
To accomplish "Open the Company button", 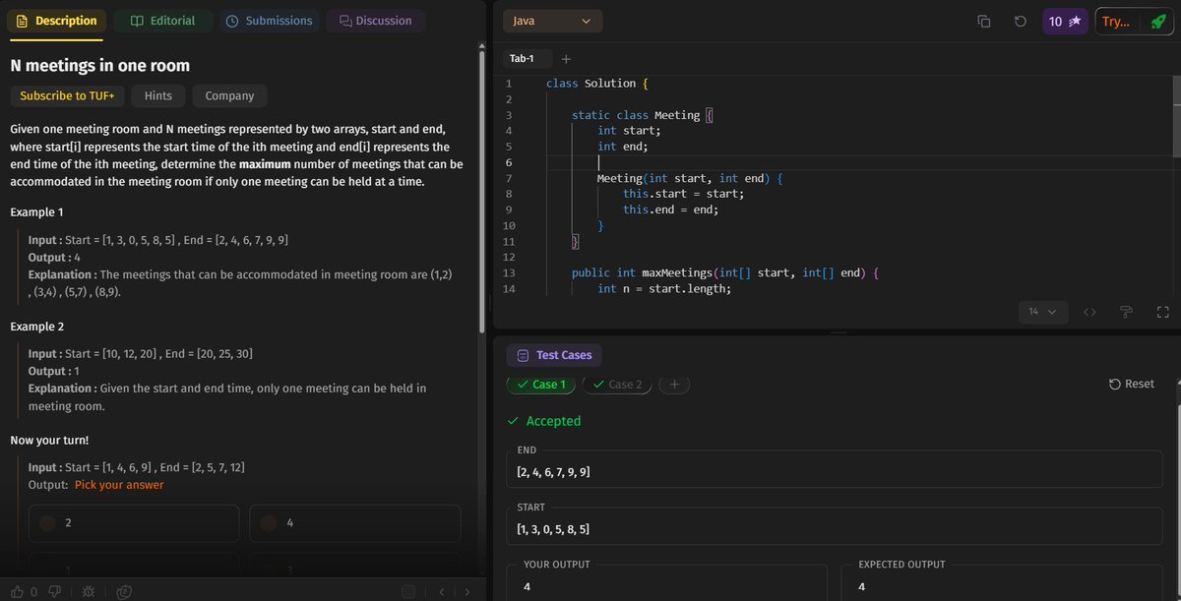I will [229, 95].
